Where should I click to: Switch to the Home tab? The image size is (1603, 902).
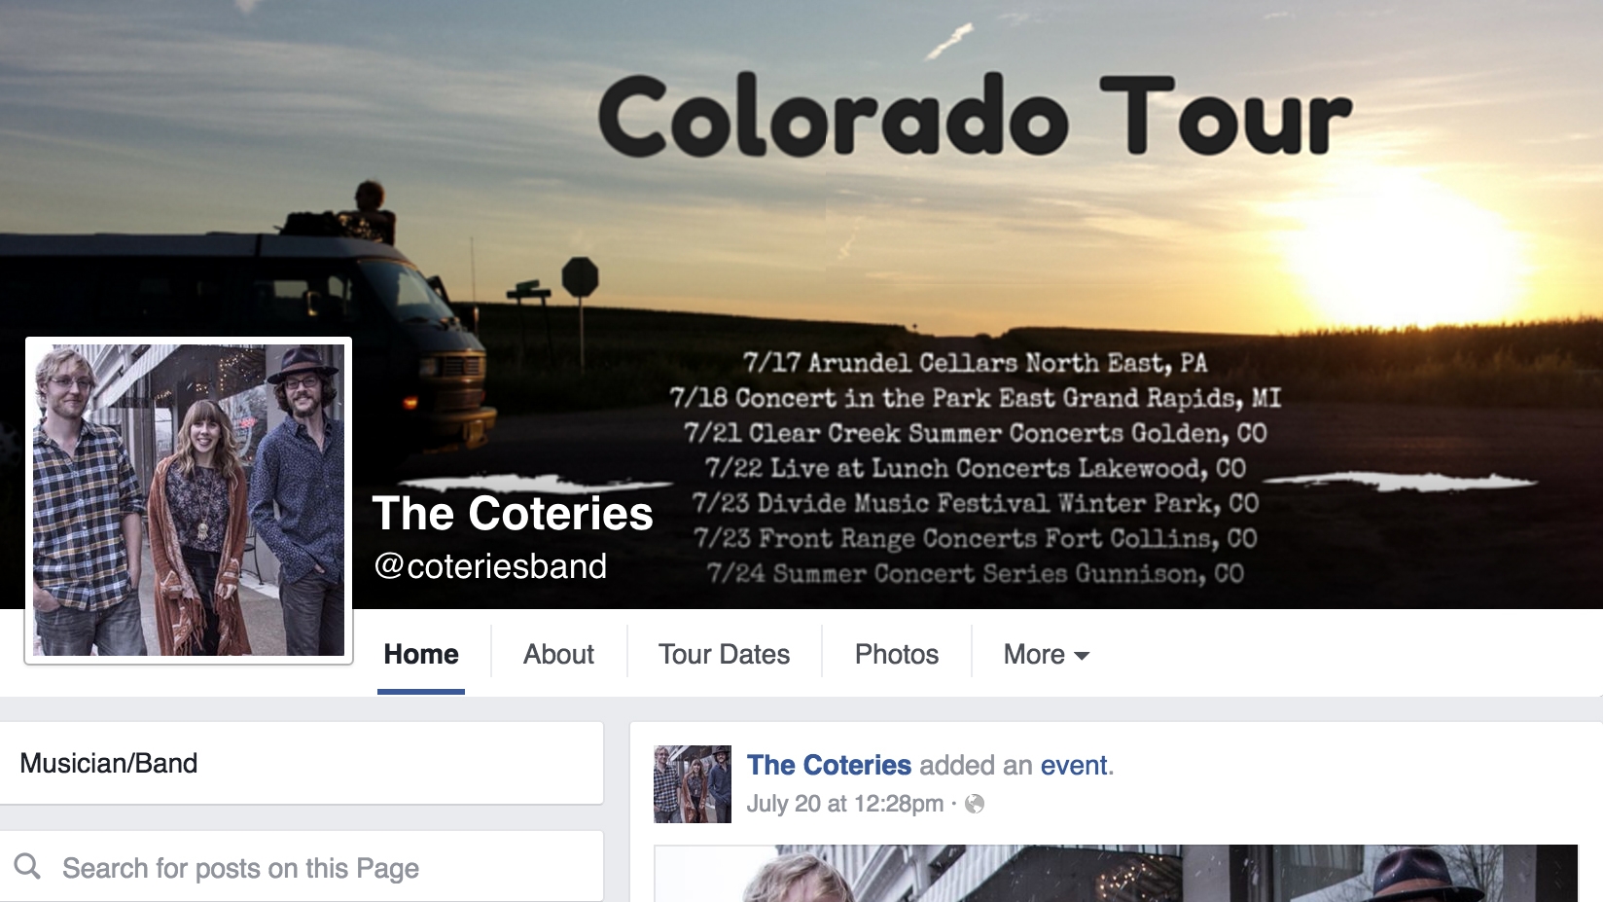[x=421, y=654]
